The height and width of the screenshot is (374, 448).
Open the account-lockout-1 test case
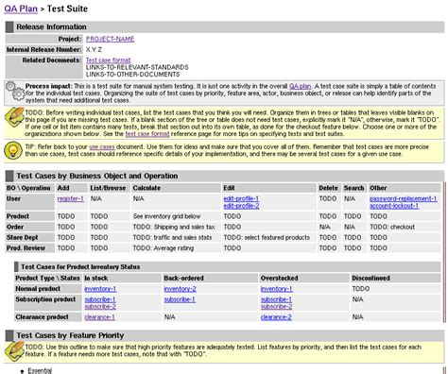point(394,206)
